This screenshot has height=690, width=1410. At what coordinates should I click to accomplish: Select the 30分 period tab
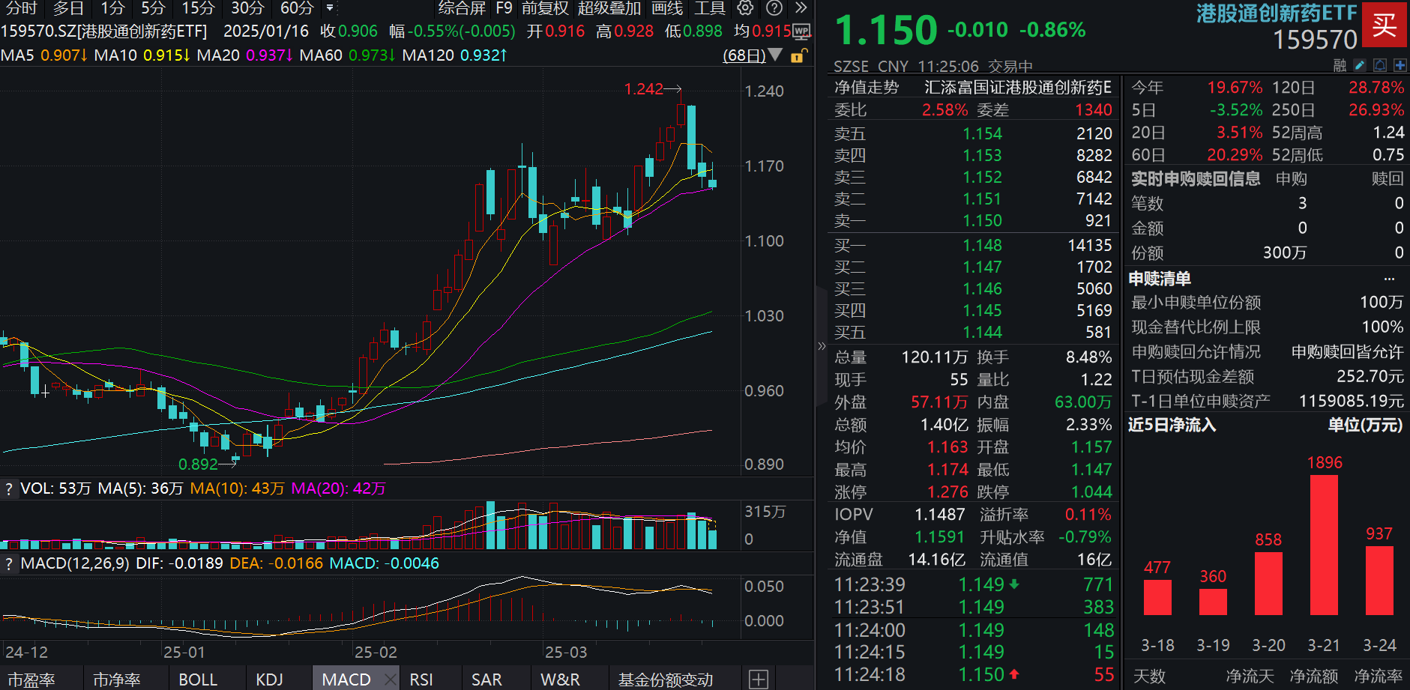pos(247,8)
